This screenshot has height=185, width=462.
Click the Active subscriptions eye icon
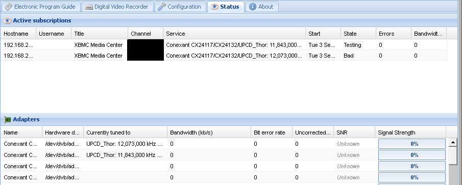(7, 21)
